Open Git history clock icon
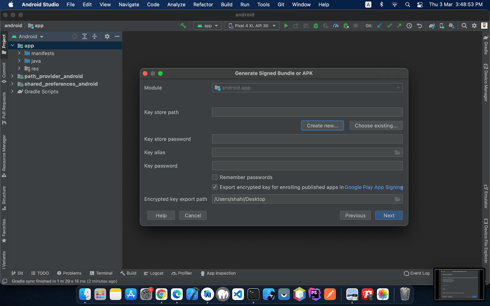Viewport: 490px width, 306px height. 409,26
